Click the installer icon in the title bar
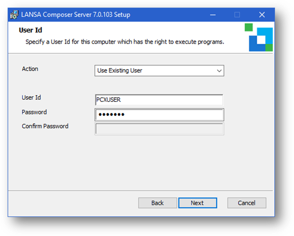 click(14, 15)
